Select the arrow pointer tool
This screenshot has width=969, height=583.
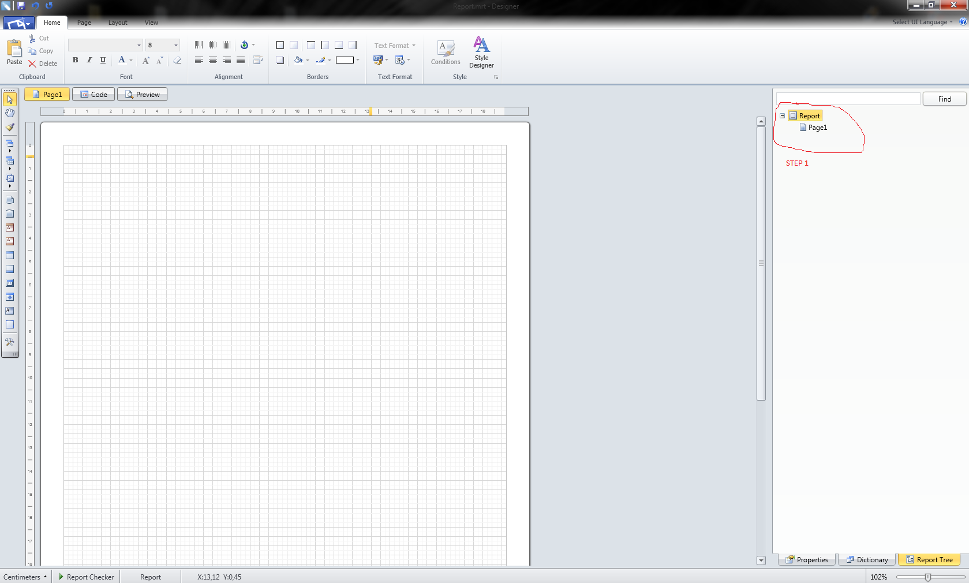pyautogui.click(x=10, y=99)
